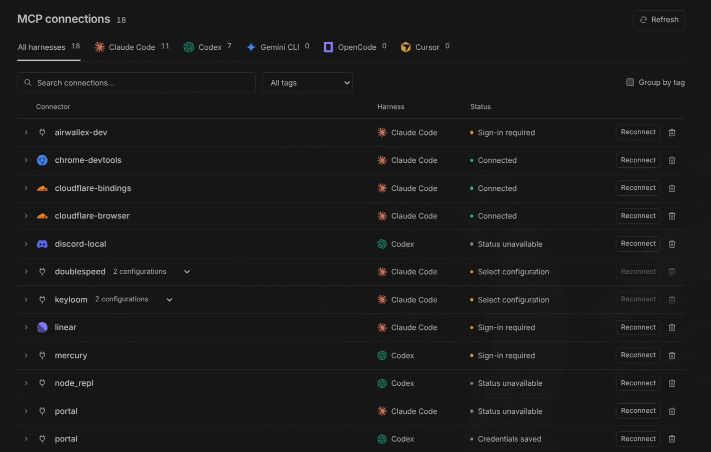Screen dimensions: 711x452
Task: Open the OpenCode tab
Action: point(355,47)
